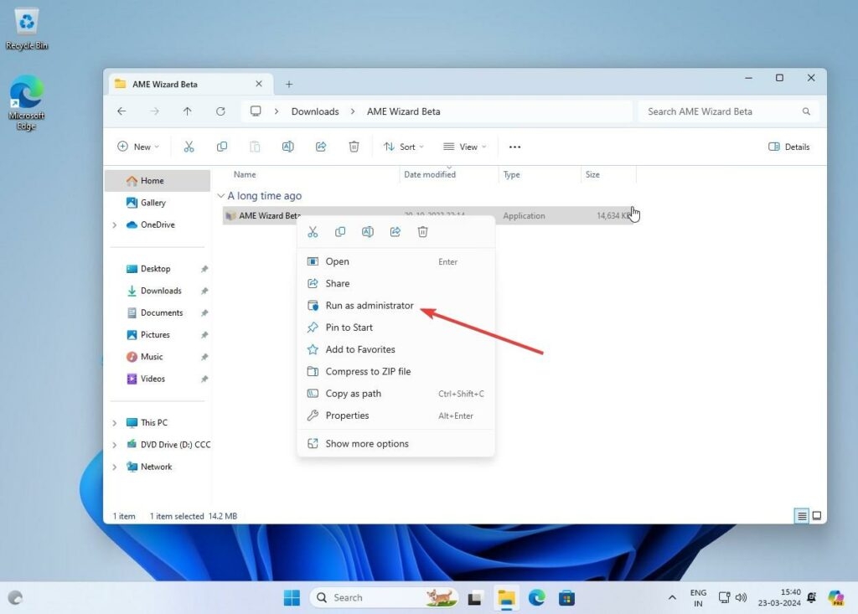This screenshot has height=614, width=858.
Task: Toggle the Details pane
Action: 788,147
